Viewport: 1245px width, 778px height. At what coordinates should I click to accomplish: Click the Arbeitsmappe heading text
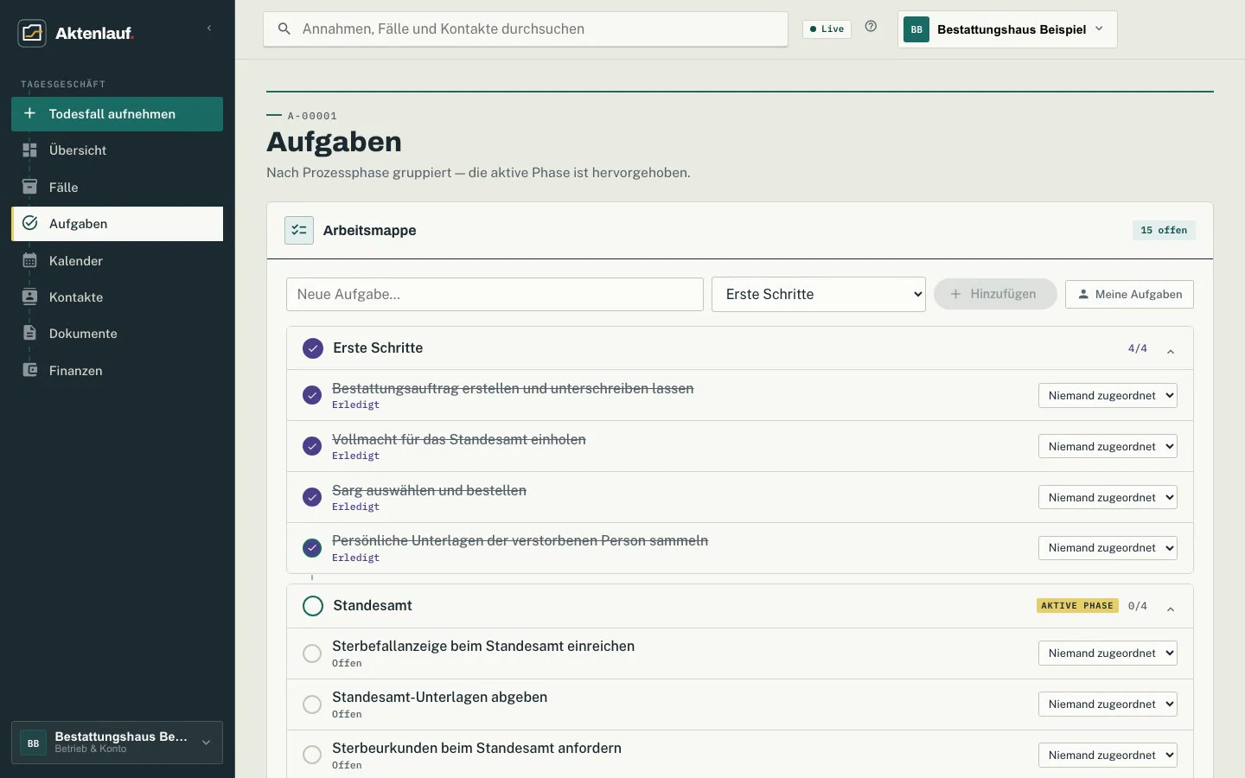369,230
